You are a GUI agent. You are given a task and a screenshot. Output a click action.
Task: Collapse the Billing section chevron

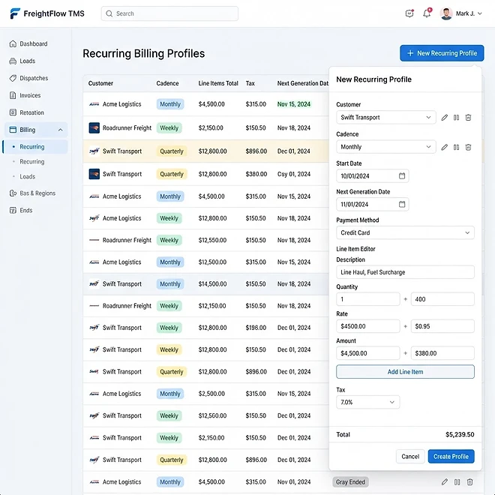click(x=60, y=130)
